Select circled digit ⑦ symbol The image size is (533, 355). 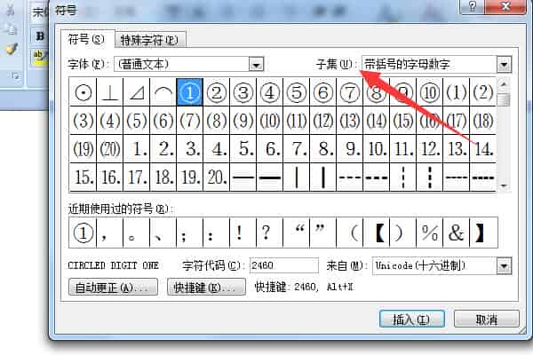(x=350, y=92)
